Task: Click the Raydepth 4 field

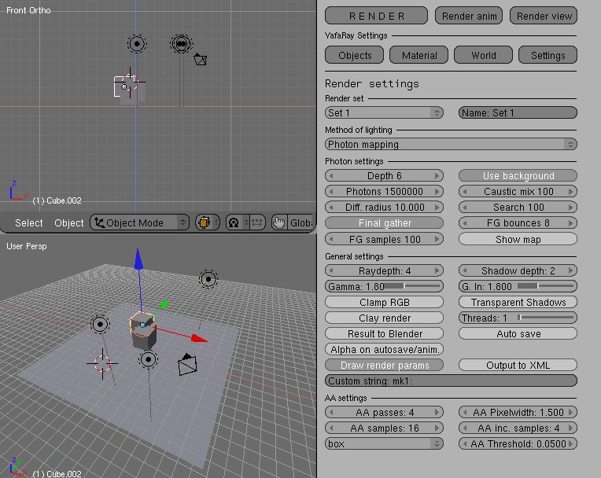Action: pos(384,270)
